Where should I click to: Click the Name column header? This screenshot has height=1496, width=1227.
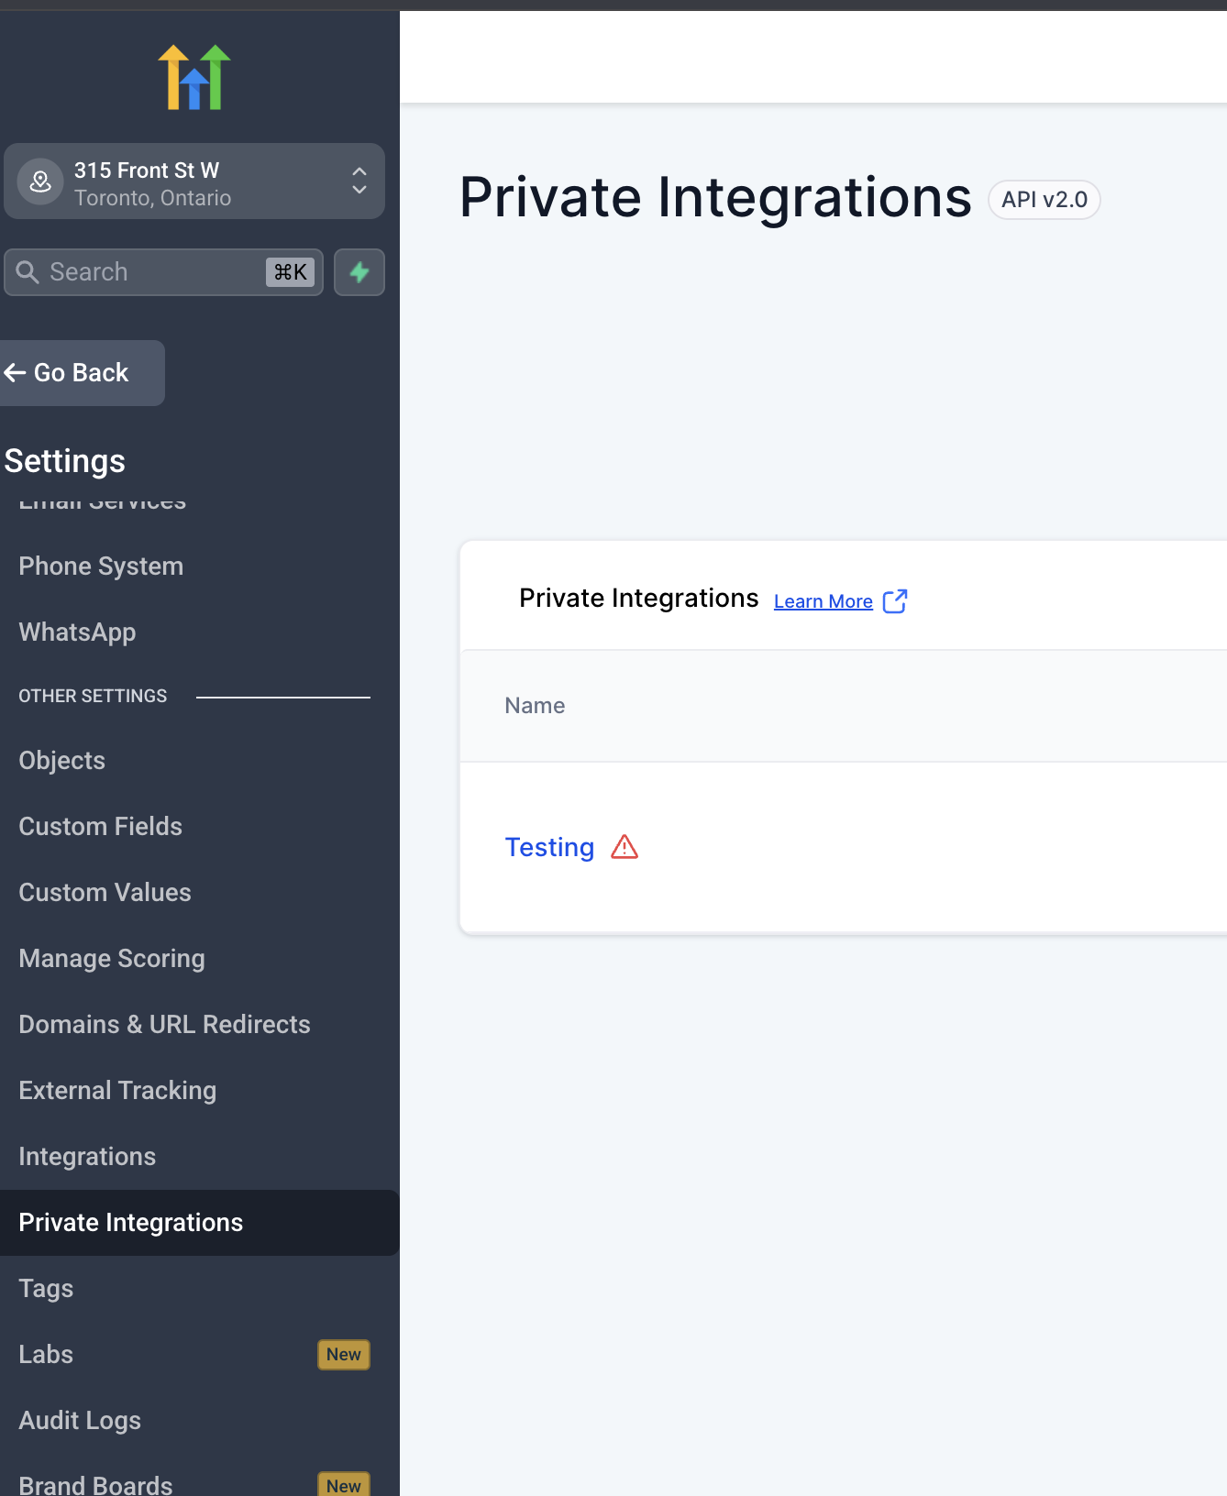(535, 706)
